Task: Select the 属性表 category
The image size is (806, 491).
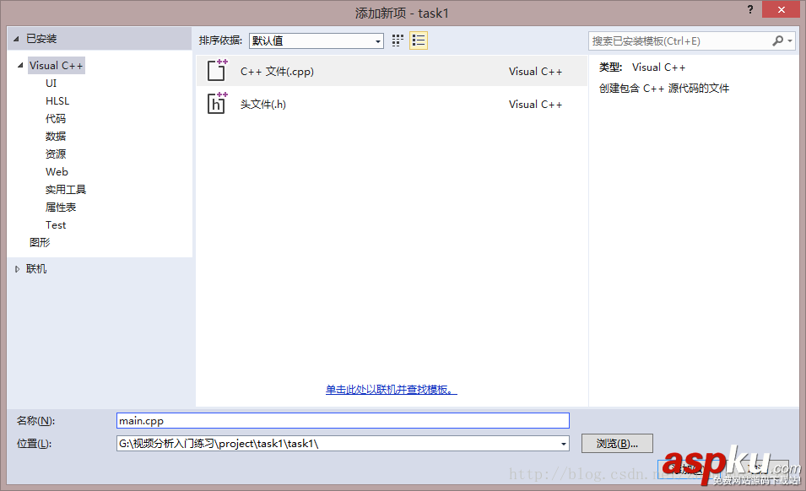Action: pos(61,208)
